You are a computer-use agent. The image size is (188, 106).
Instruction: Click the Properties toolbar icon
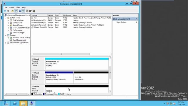(31, 11)
